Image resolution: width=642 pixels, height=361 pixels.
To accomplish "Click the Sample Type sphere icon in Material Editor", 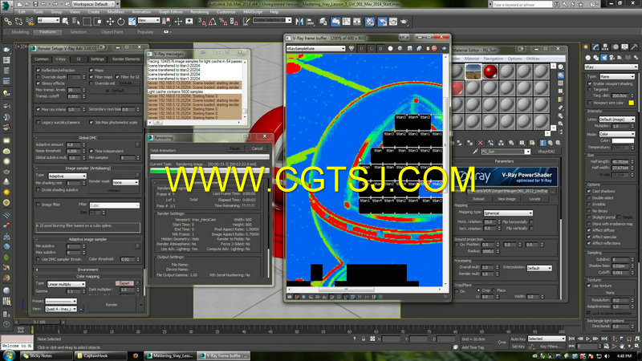I will [x=560, y=67].
